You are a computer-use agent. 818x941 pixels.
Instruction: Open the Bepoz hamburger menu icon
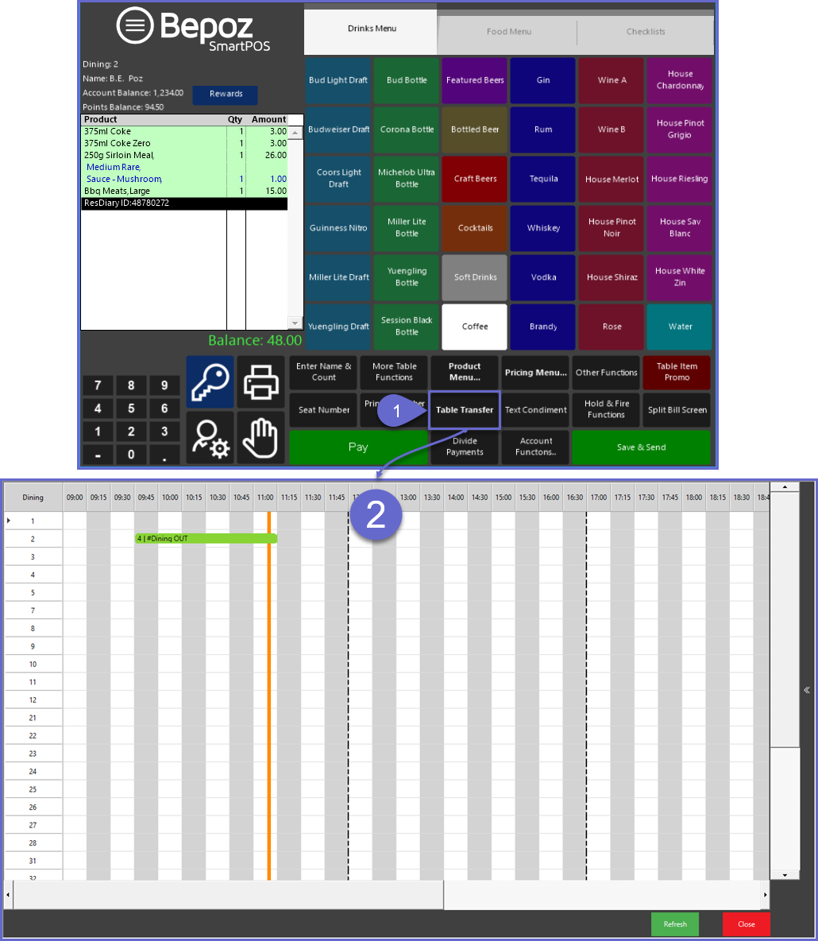134,25
